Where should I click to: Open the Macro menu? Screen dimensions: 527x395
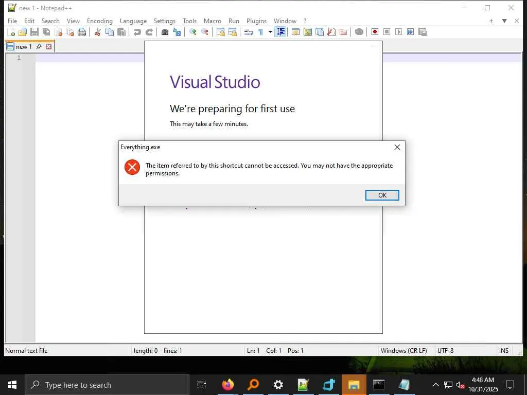coord(213,21)
